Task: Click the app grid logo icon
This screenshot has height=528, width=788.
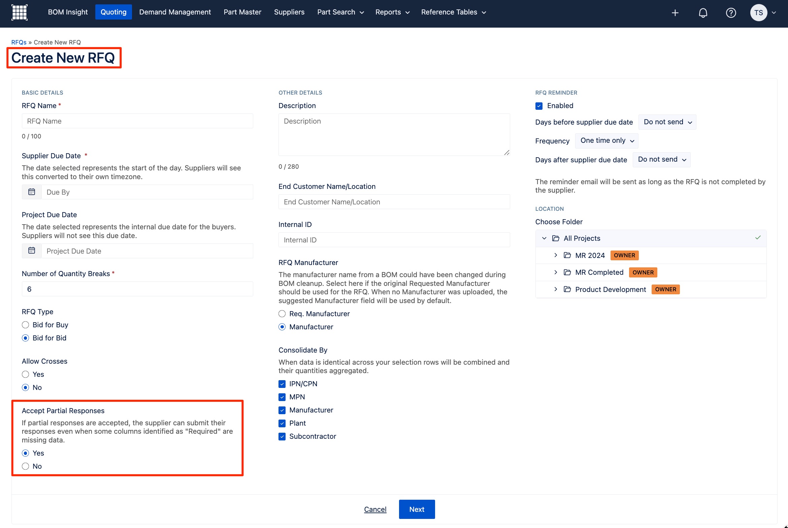Action: (20, 12)
